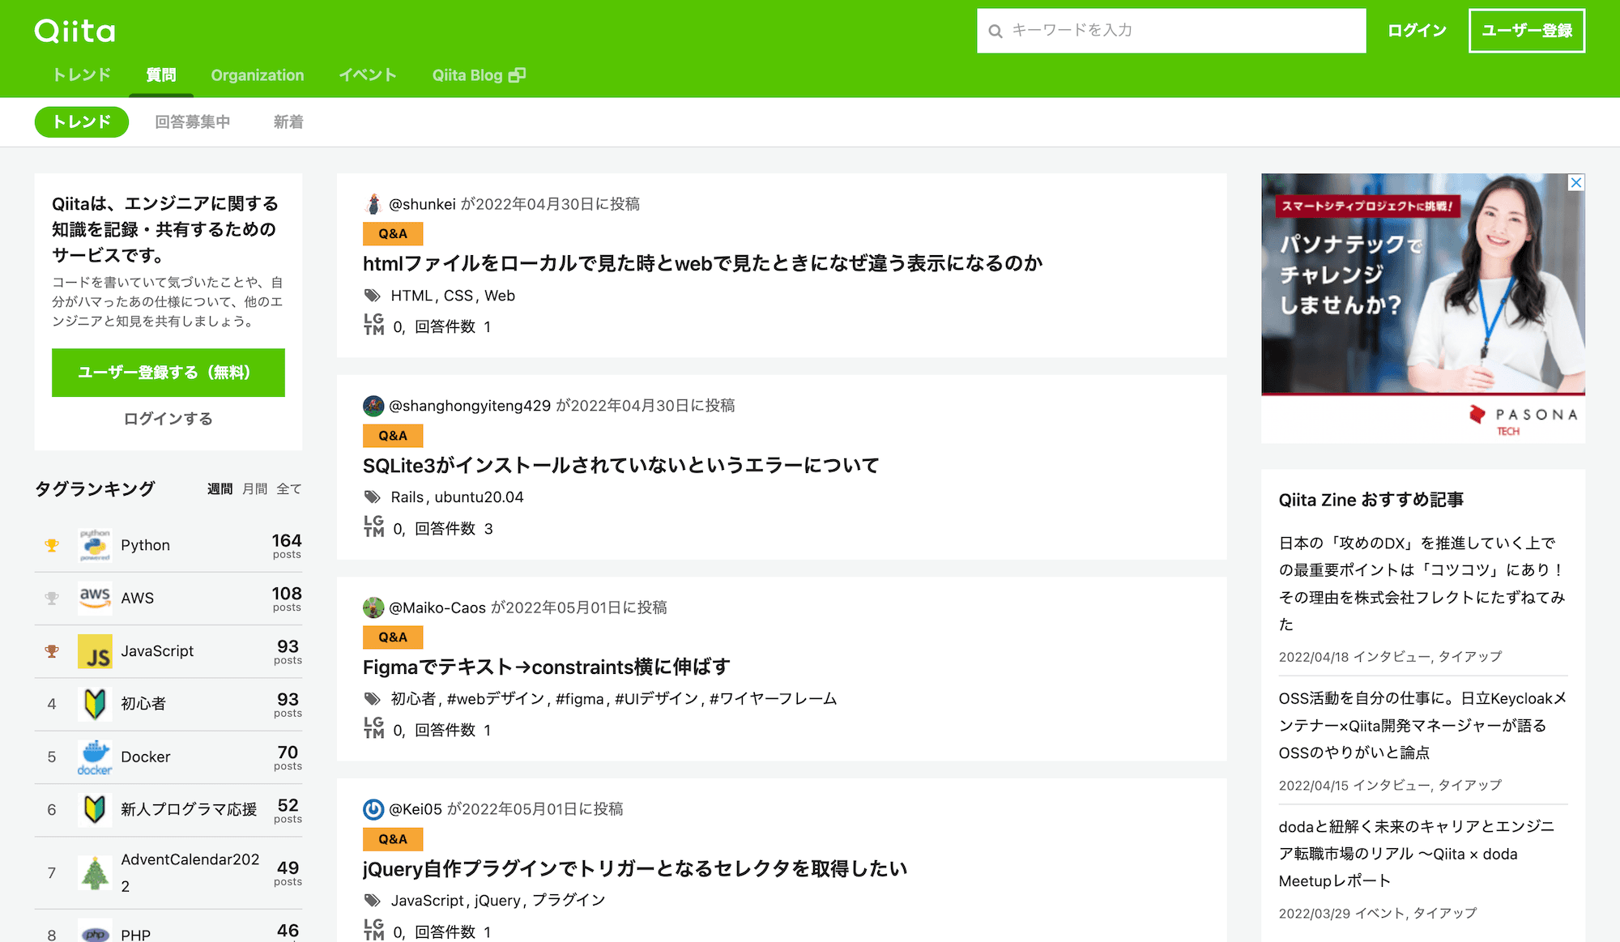Click the Docker whale tag icon

point(95,757)
